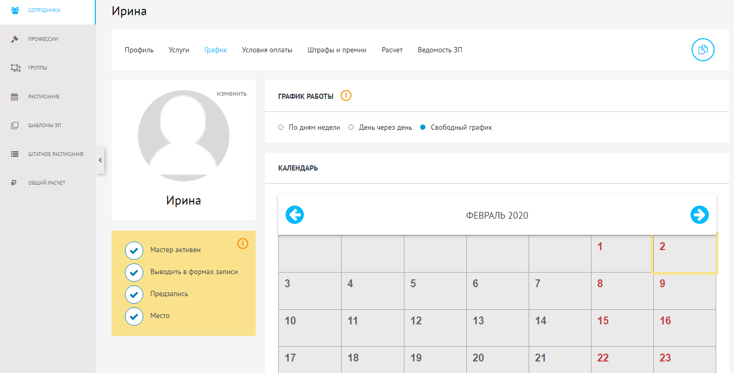Open info icon next to График работы

click(x=346, y=96)
